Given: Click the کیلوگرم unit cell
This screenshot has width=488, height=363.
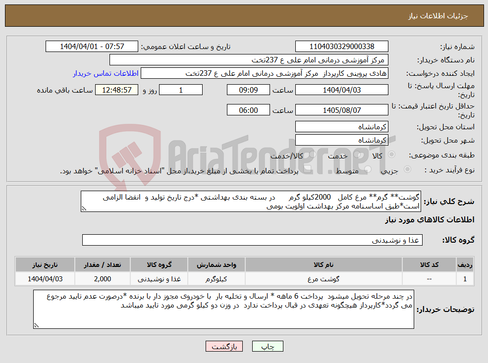Looking at the screenshot, I should point(217,279).
